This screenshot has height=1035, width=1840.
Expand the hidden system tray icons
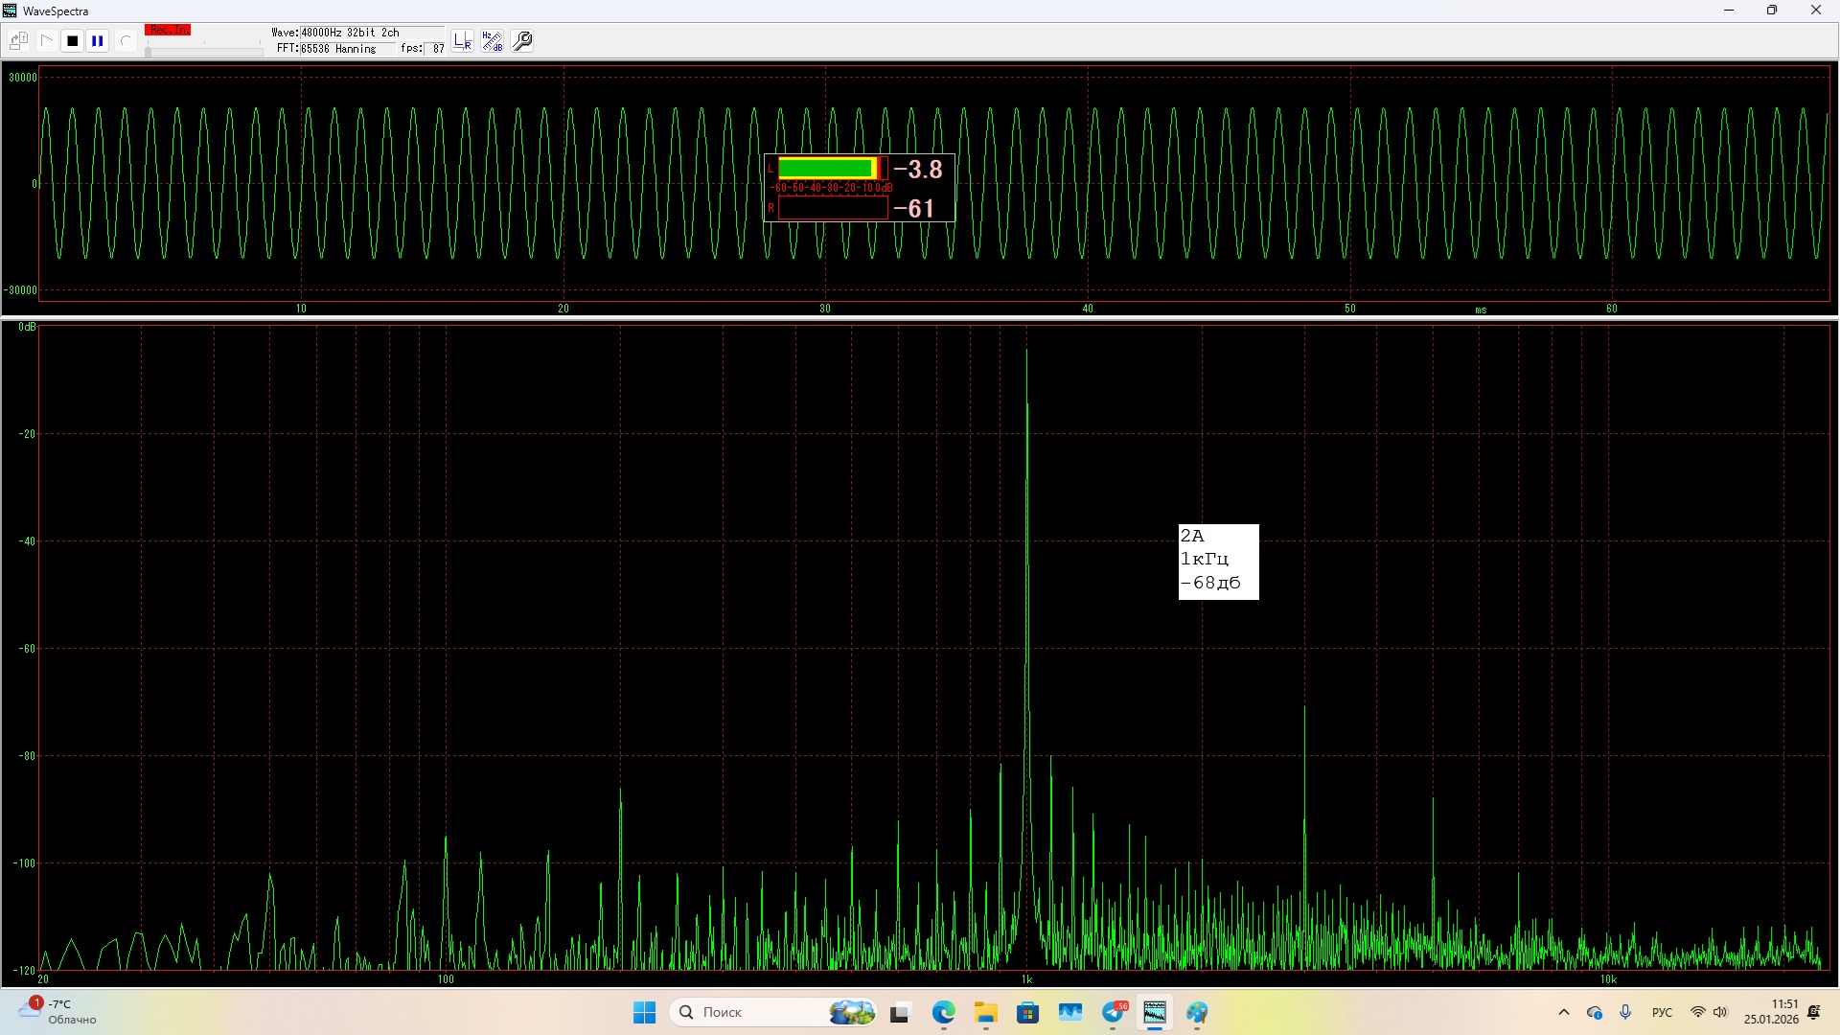pos(1564,1012)
